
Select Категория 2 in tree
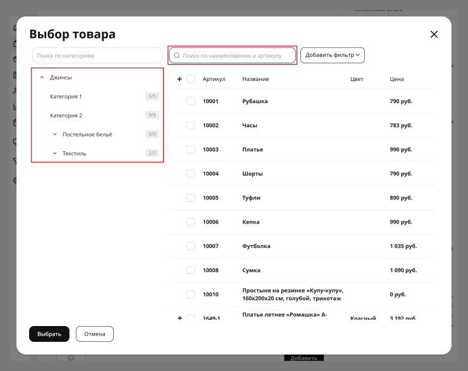(x=66, y=115)
